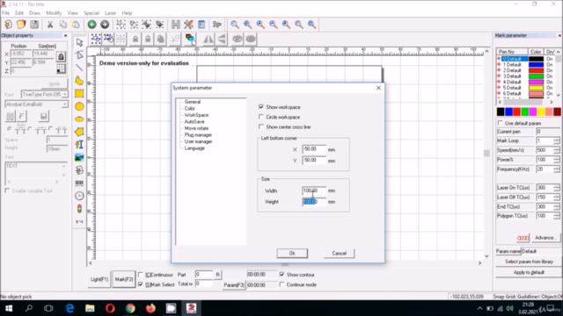This screenshot has height=316, width=563.
Task: Open the Draw menu
Action: point(34,13)
